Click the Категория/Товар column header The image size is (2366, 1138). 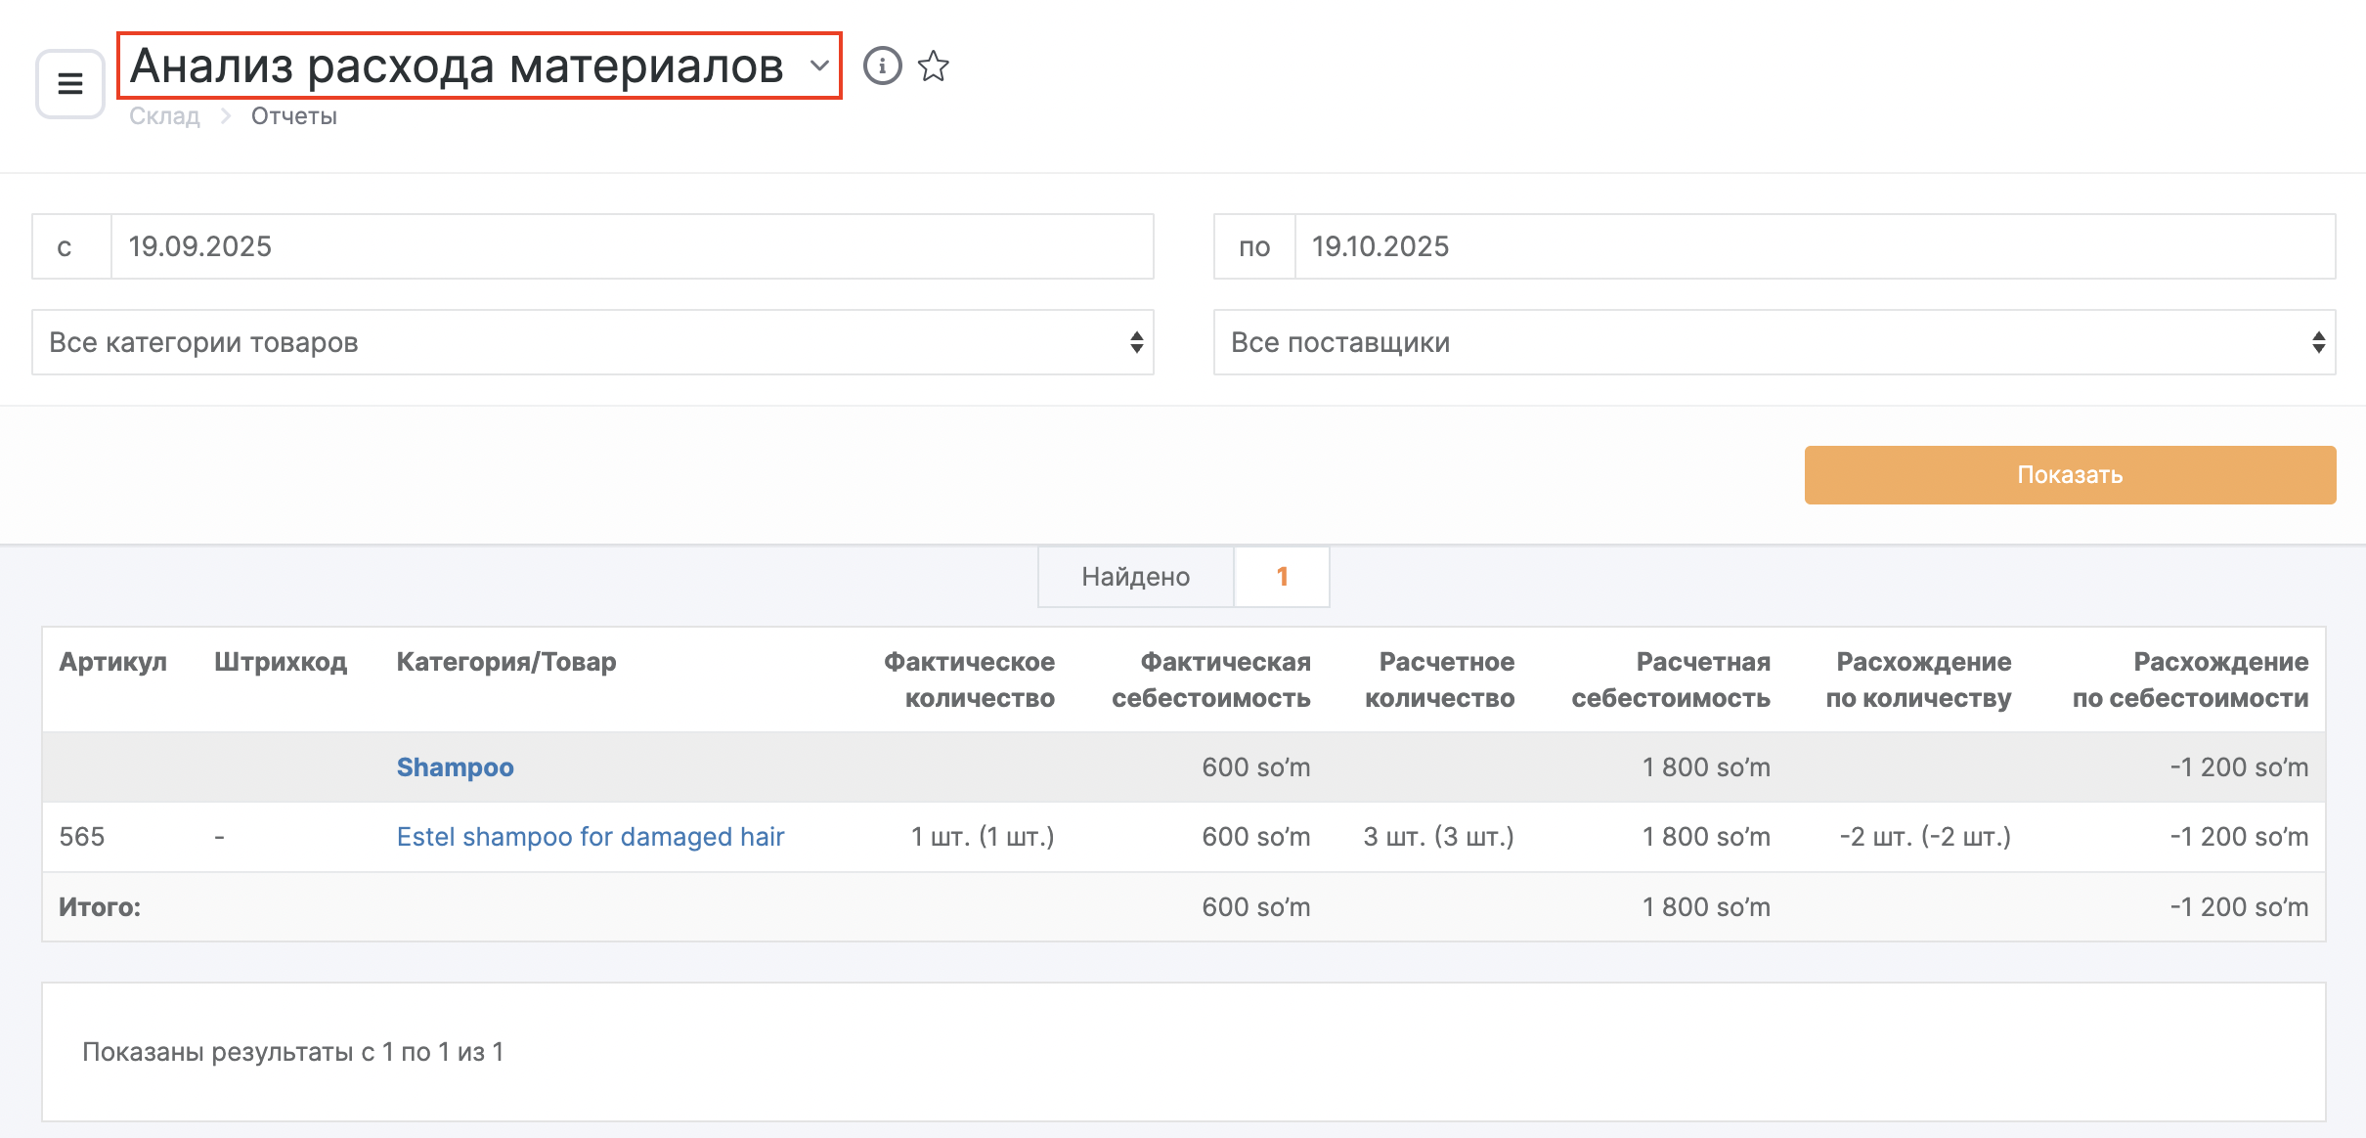click(x=505, y=662)
